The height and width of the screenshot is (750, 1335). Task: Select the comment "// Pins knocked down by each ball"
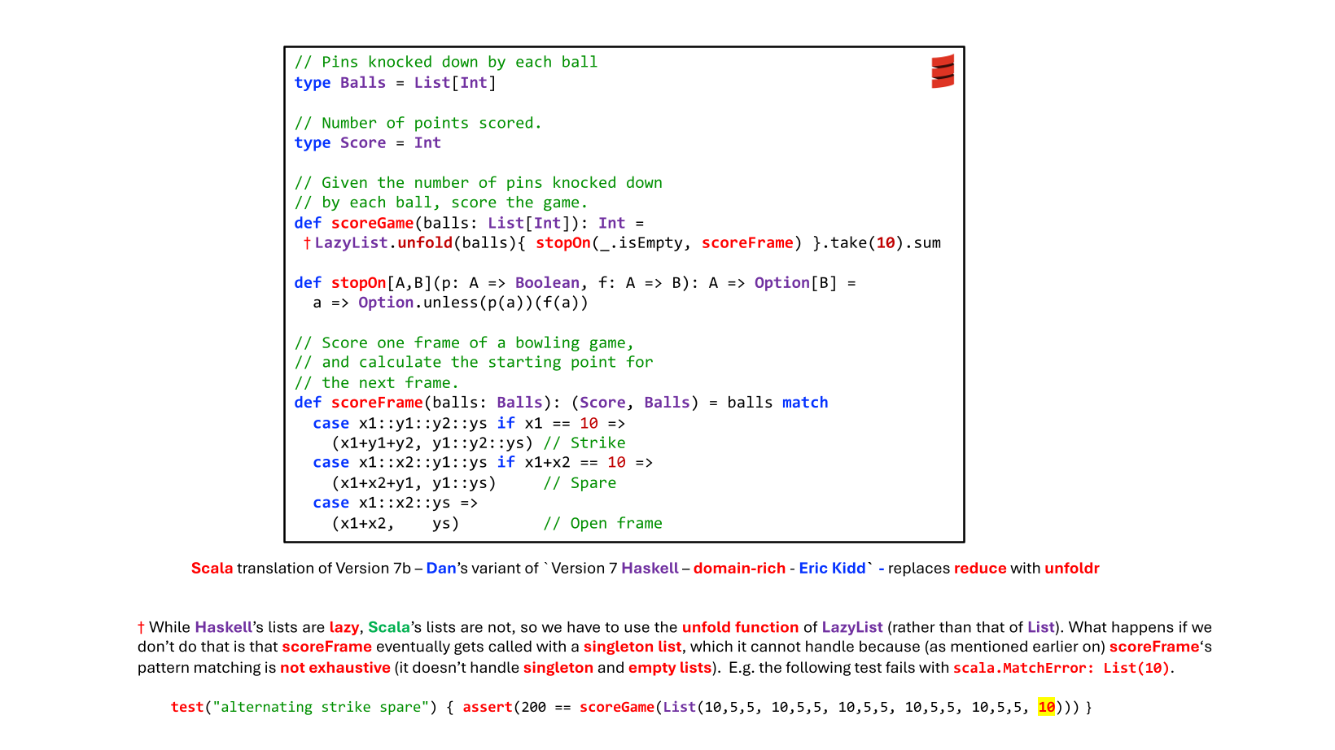click(x=446, y=62)
